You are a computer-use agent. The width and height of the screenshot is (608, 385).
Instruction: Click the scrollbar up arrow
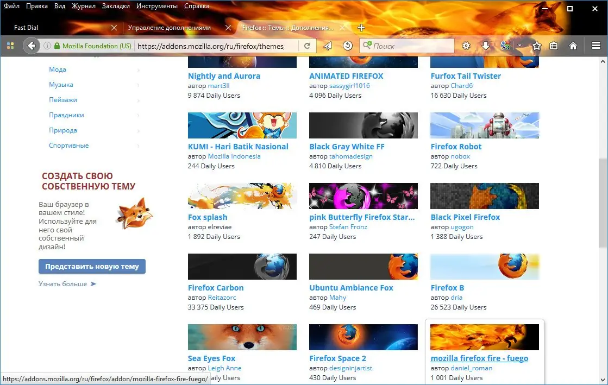click(603, 61)
